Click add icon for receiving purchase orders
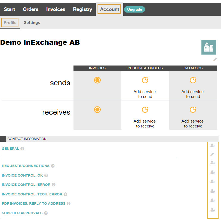The width and height of the screenshot is (221, 220). pos(145,109)
